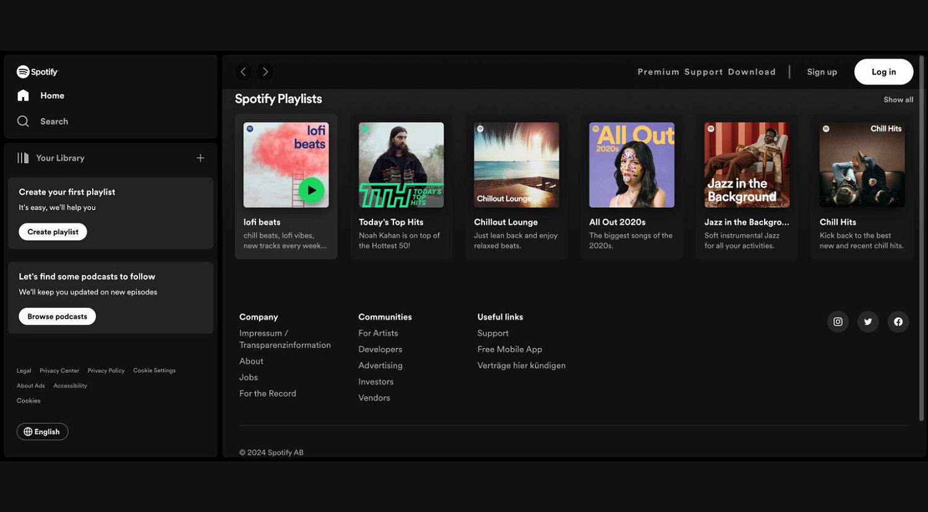Open Cookie Settings link
Viewport: 928px width, 512px height.
154,370
